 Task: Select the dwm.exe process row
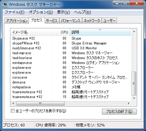pyautogui.click(x=70, y=82)
